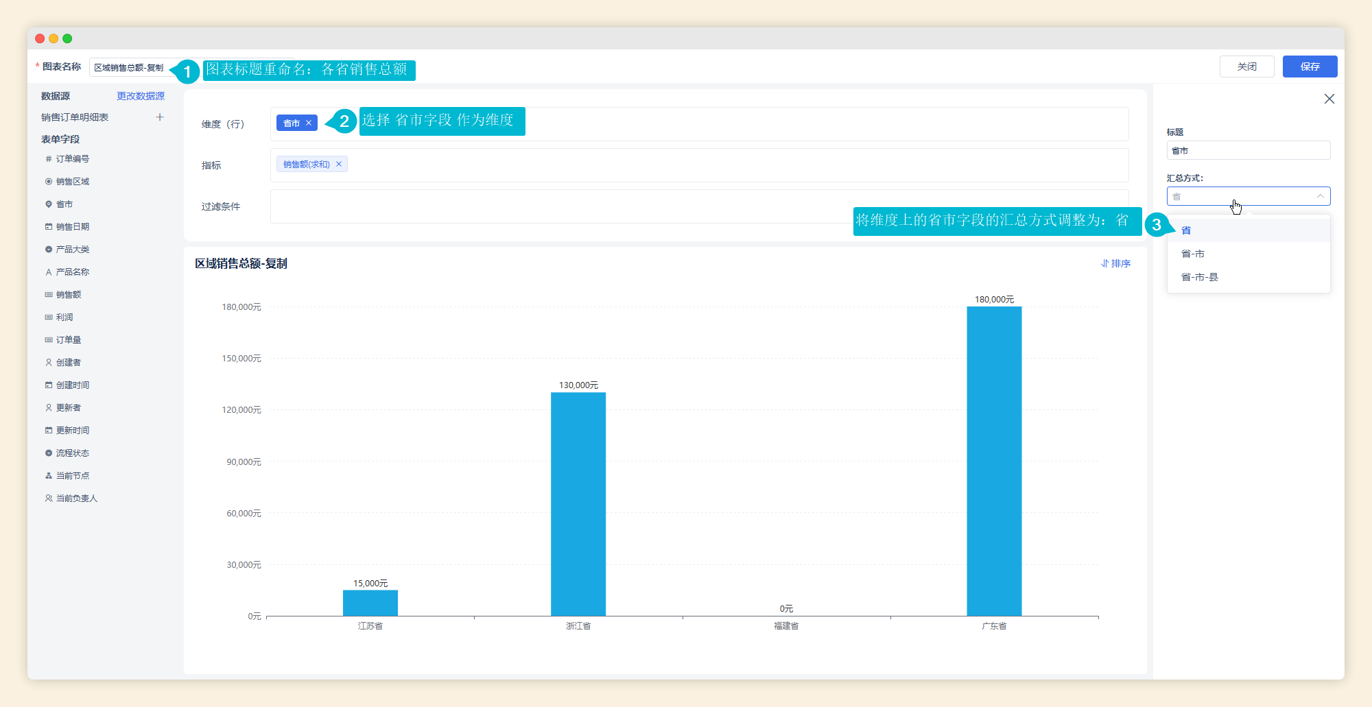Select the 销售日期 field
Viewport: 1372px width, 707px height.
pos(72,226)
